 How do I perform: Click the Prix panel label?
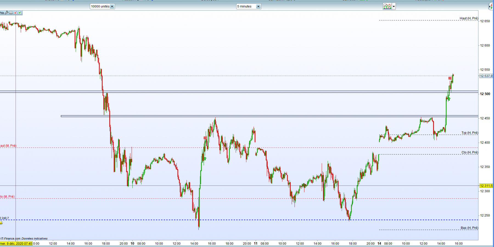pos(2,13)
